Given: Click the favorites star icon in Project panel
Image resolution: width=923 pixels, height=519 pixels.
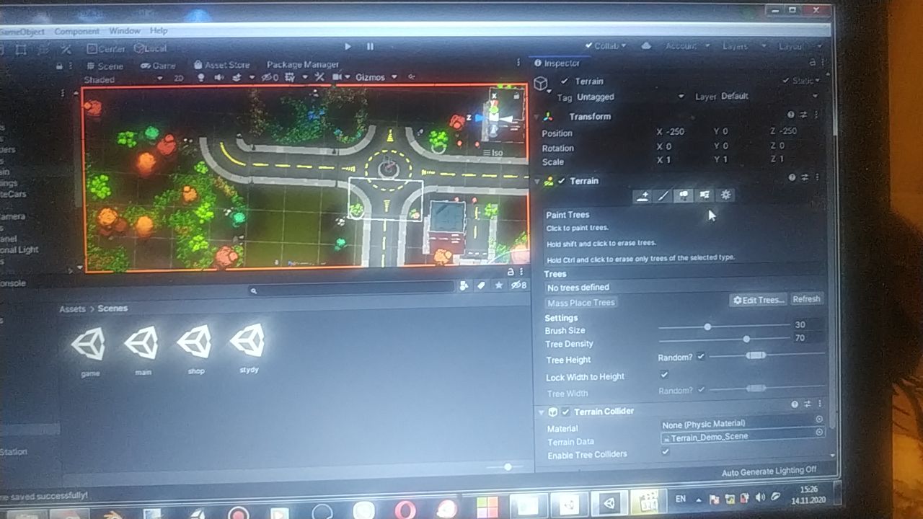Looking at the screenshot, I should click(499, 286).
